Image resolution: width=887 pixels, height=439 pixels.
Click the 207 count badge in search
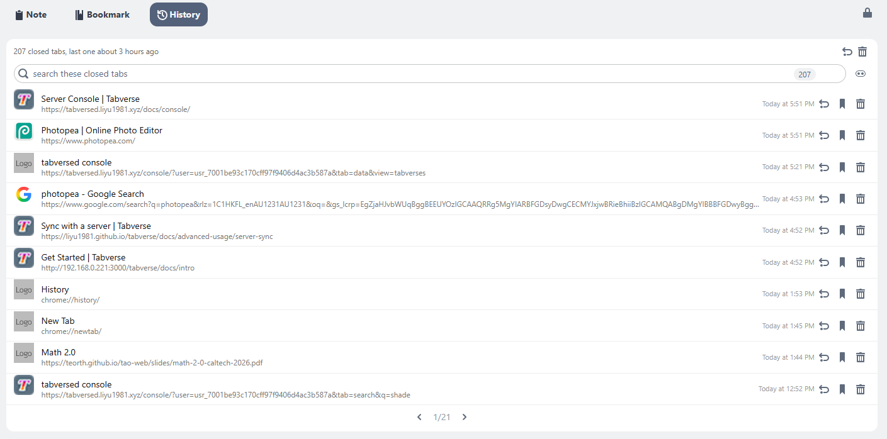pos(805,74)
